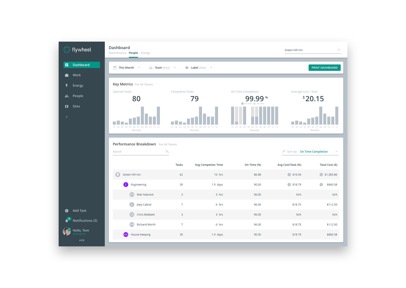Click Avg Cost/Task (%) column header
The height and width of the screenshot is (288, 406).
tap(289, 165)
